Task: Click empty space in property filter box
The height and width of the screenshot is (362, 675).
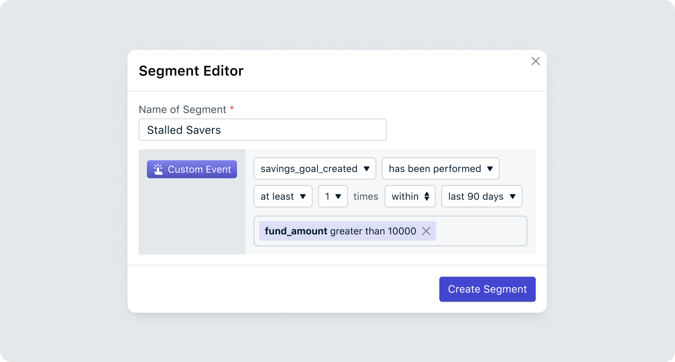Action: point(480,231)
